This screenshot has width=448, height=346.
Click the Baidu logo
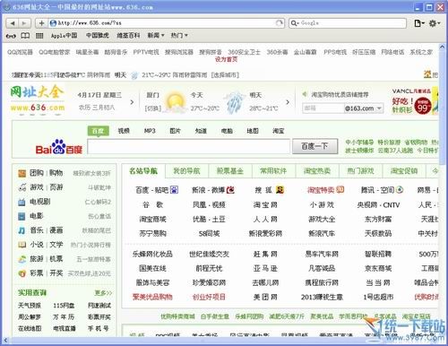(x=59, y=147)
